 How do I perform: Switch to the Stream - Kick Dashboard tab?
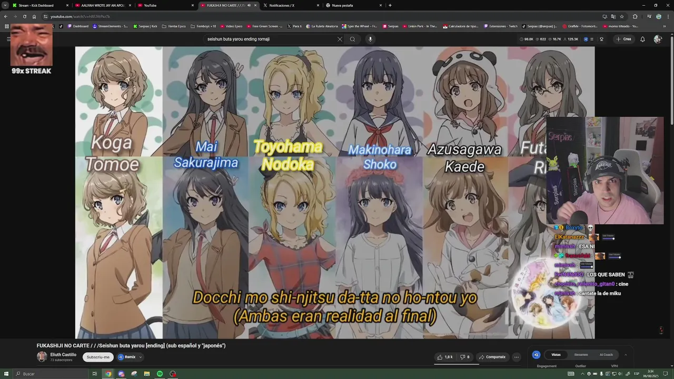pyautogui.click(x=39, y=5)
